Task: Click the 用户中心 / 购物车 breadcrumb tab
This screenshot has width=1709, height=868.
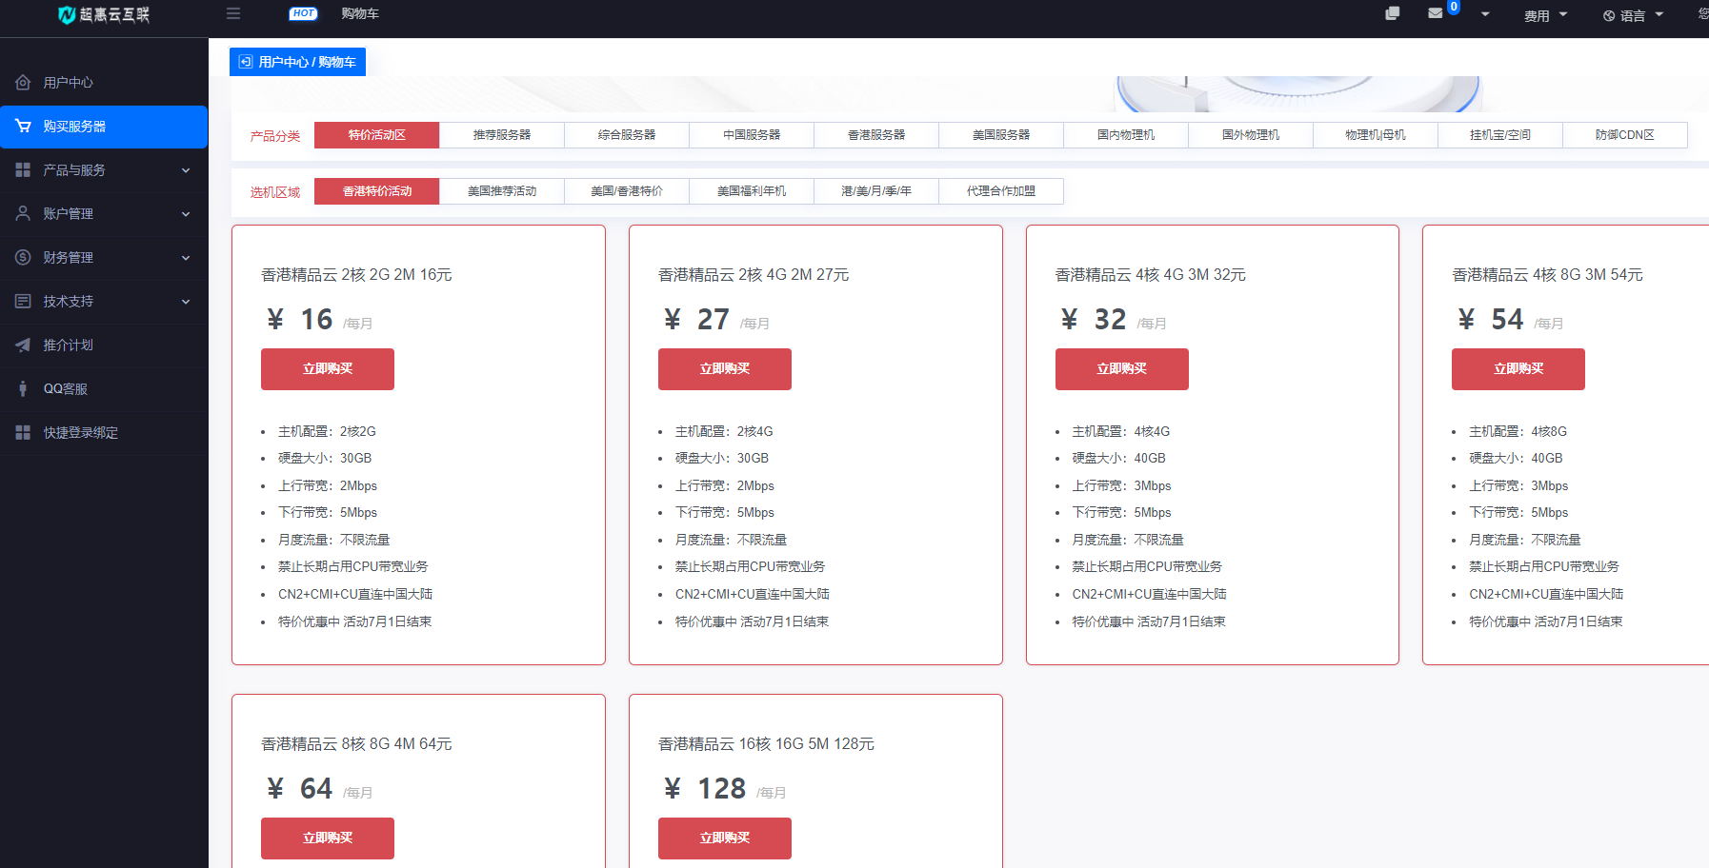Action: point(297,62)
